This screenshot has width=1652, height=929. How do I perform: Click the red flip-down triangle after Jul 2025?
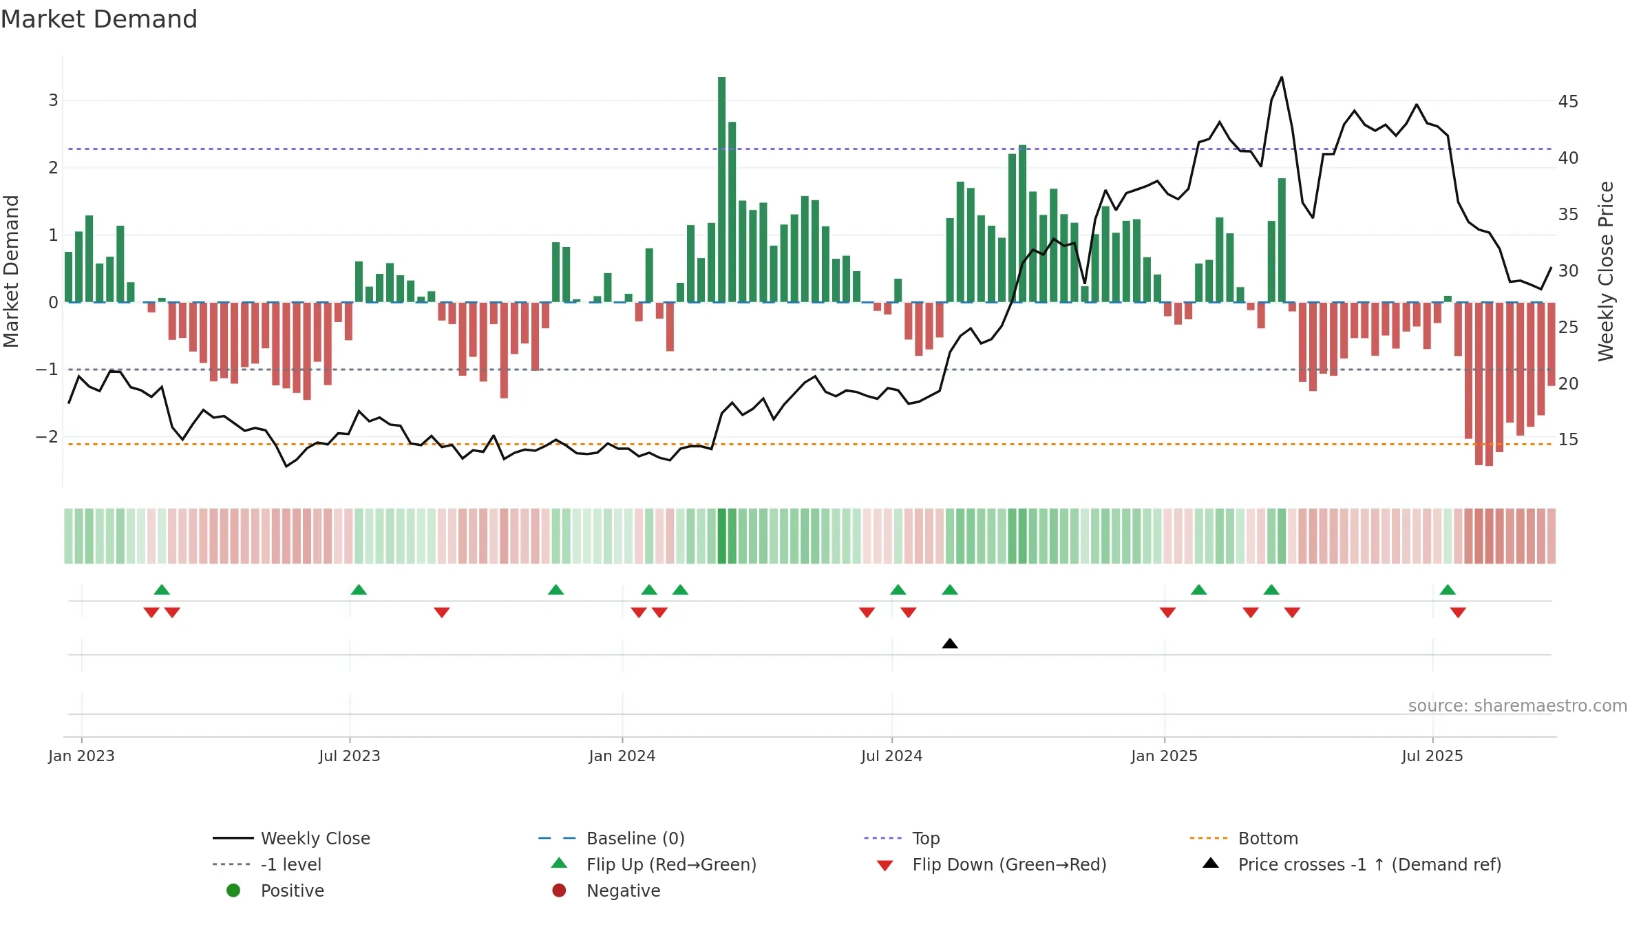(1458, 612)
